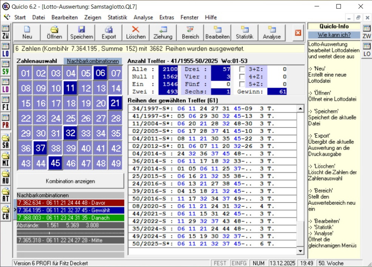Select the green Danach combination row
This screenshot has width=372, height=267.
(70, 218)
